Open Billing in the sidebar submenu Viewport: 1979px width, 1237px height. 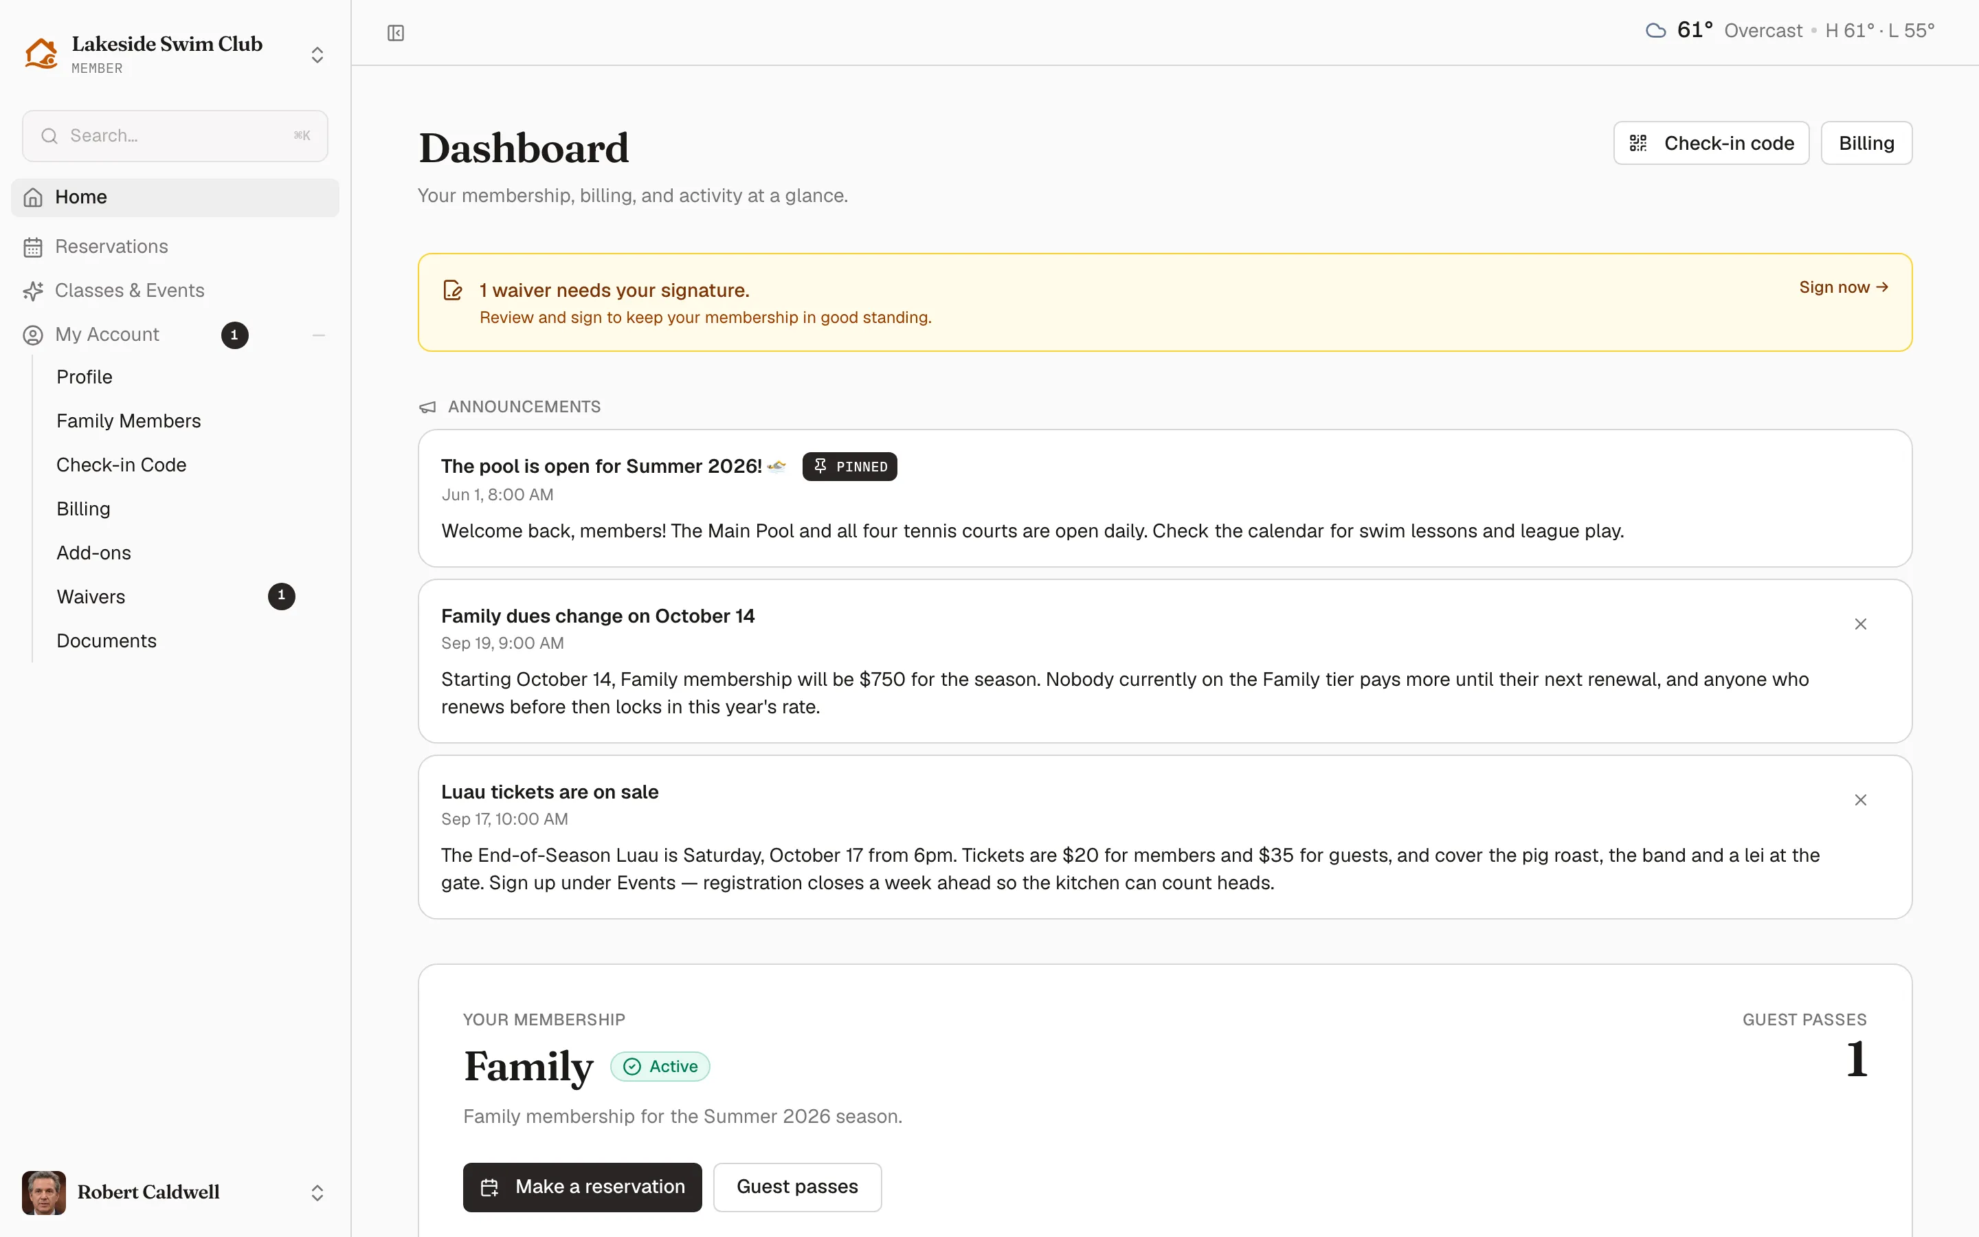(83, 510)
